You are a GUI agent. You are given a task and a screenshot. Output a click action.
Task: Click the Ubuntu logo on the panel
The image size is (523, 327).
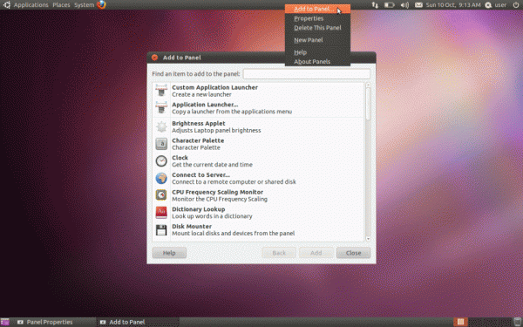coord(7,4)
